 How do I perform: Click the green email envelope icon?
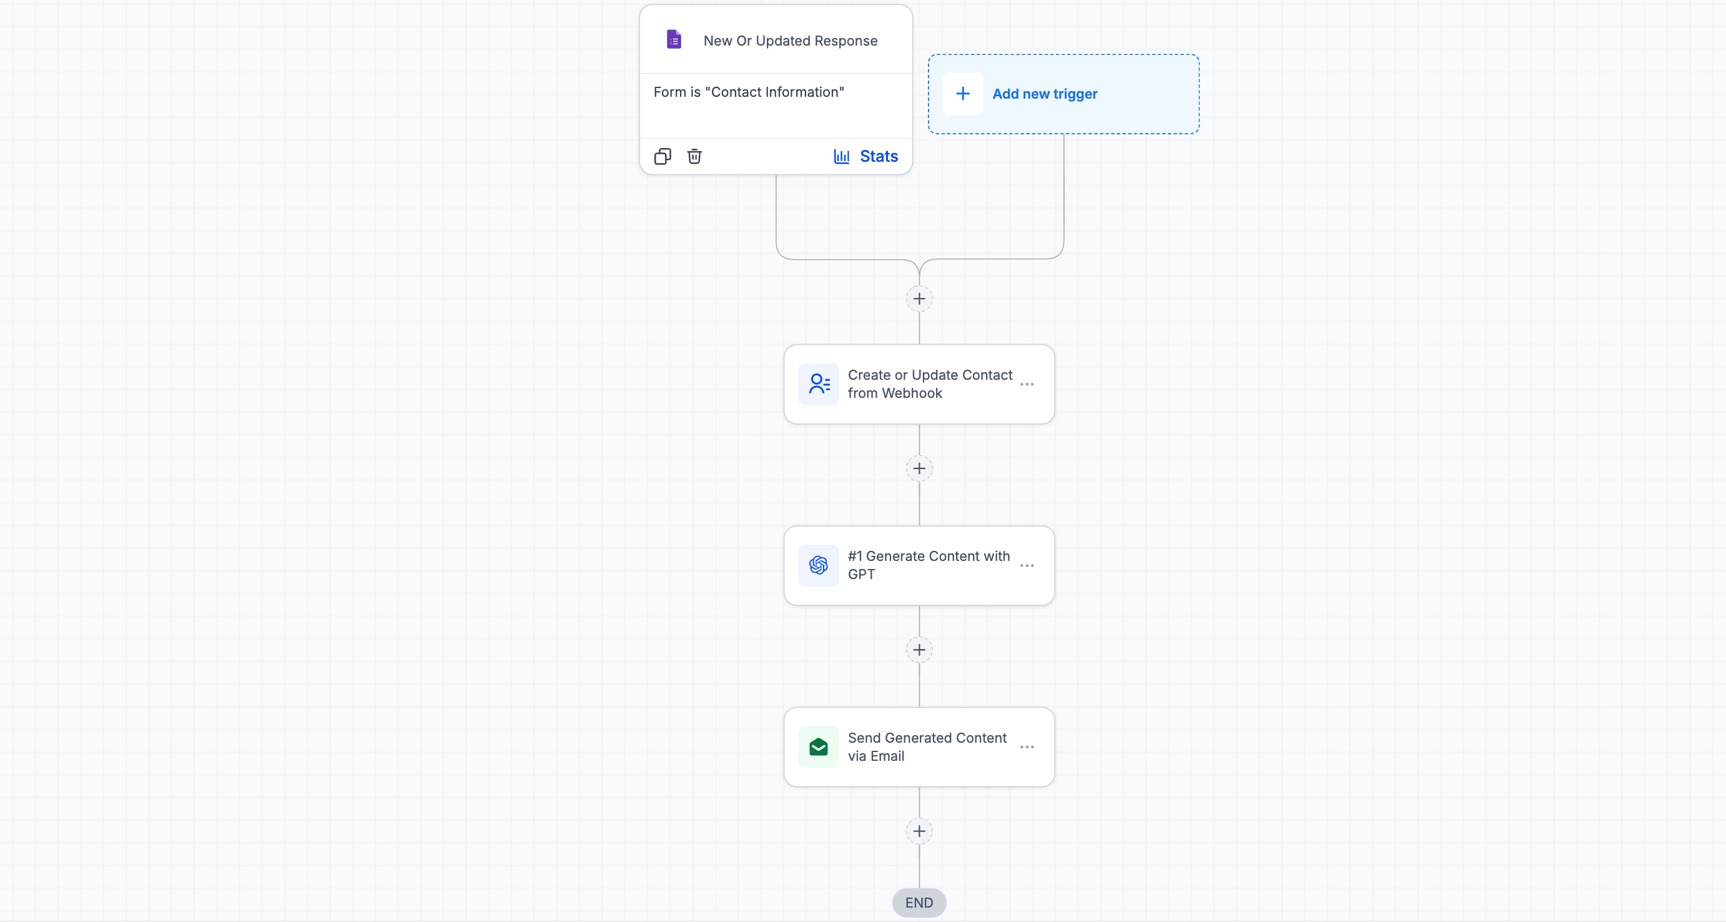click(818, 746)
